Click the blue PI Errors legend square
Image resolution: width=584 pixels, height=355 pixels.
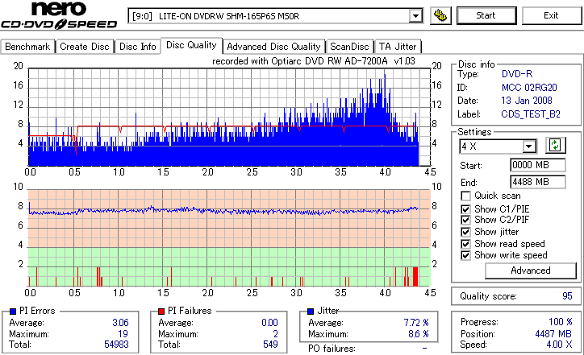point(13,312)
